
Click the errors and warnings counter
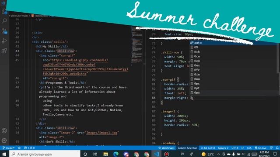(29, 148)
